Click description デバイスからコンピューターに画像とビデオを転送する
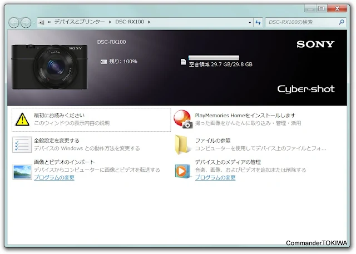 click(x=97, y=170)
